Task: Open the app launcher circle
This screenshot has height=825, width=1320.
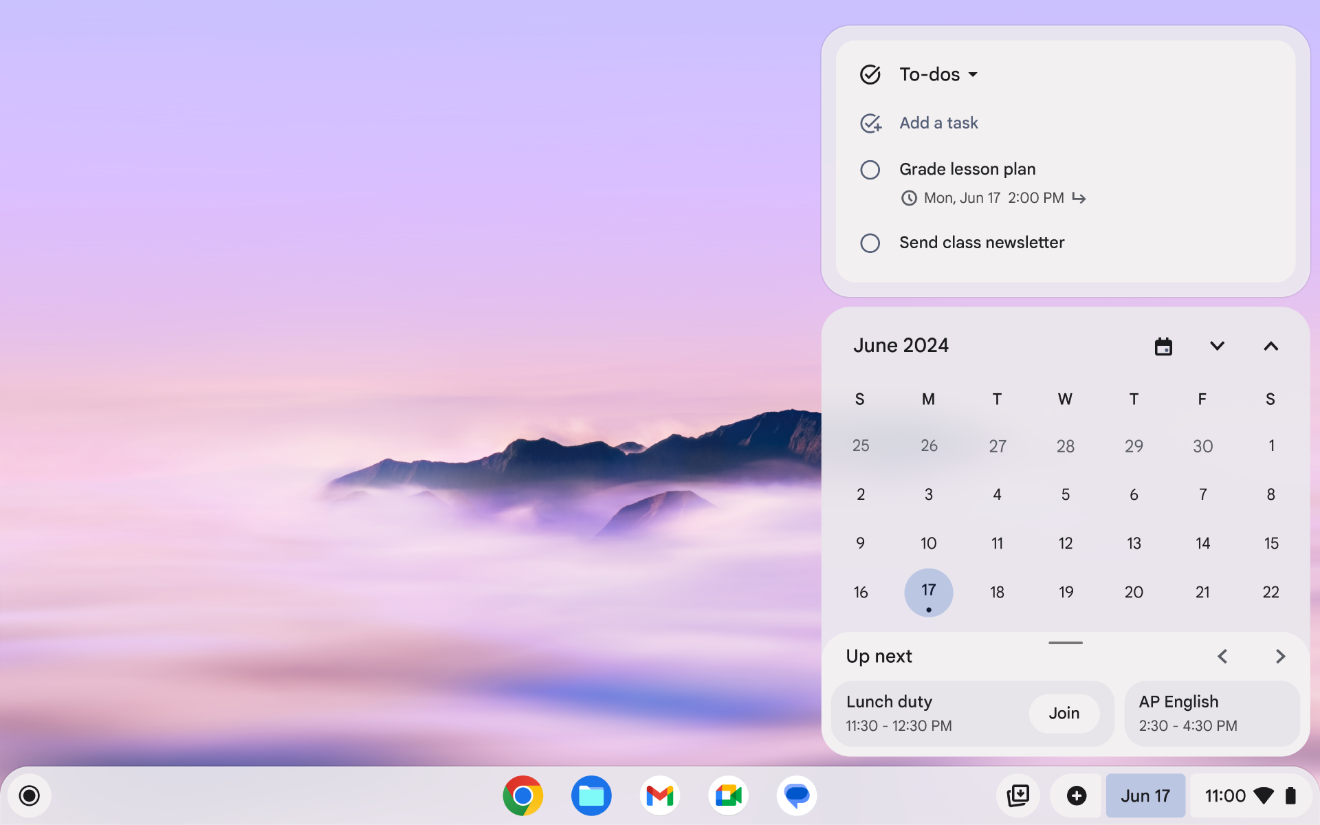Action: point(29,795)
